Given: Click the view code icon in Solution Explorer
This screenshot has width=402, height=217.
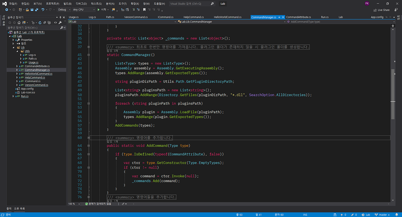Looking at the screenshot, I should pyautogui.click(x=55, y=23).
